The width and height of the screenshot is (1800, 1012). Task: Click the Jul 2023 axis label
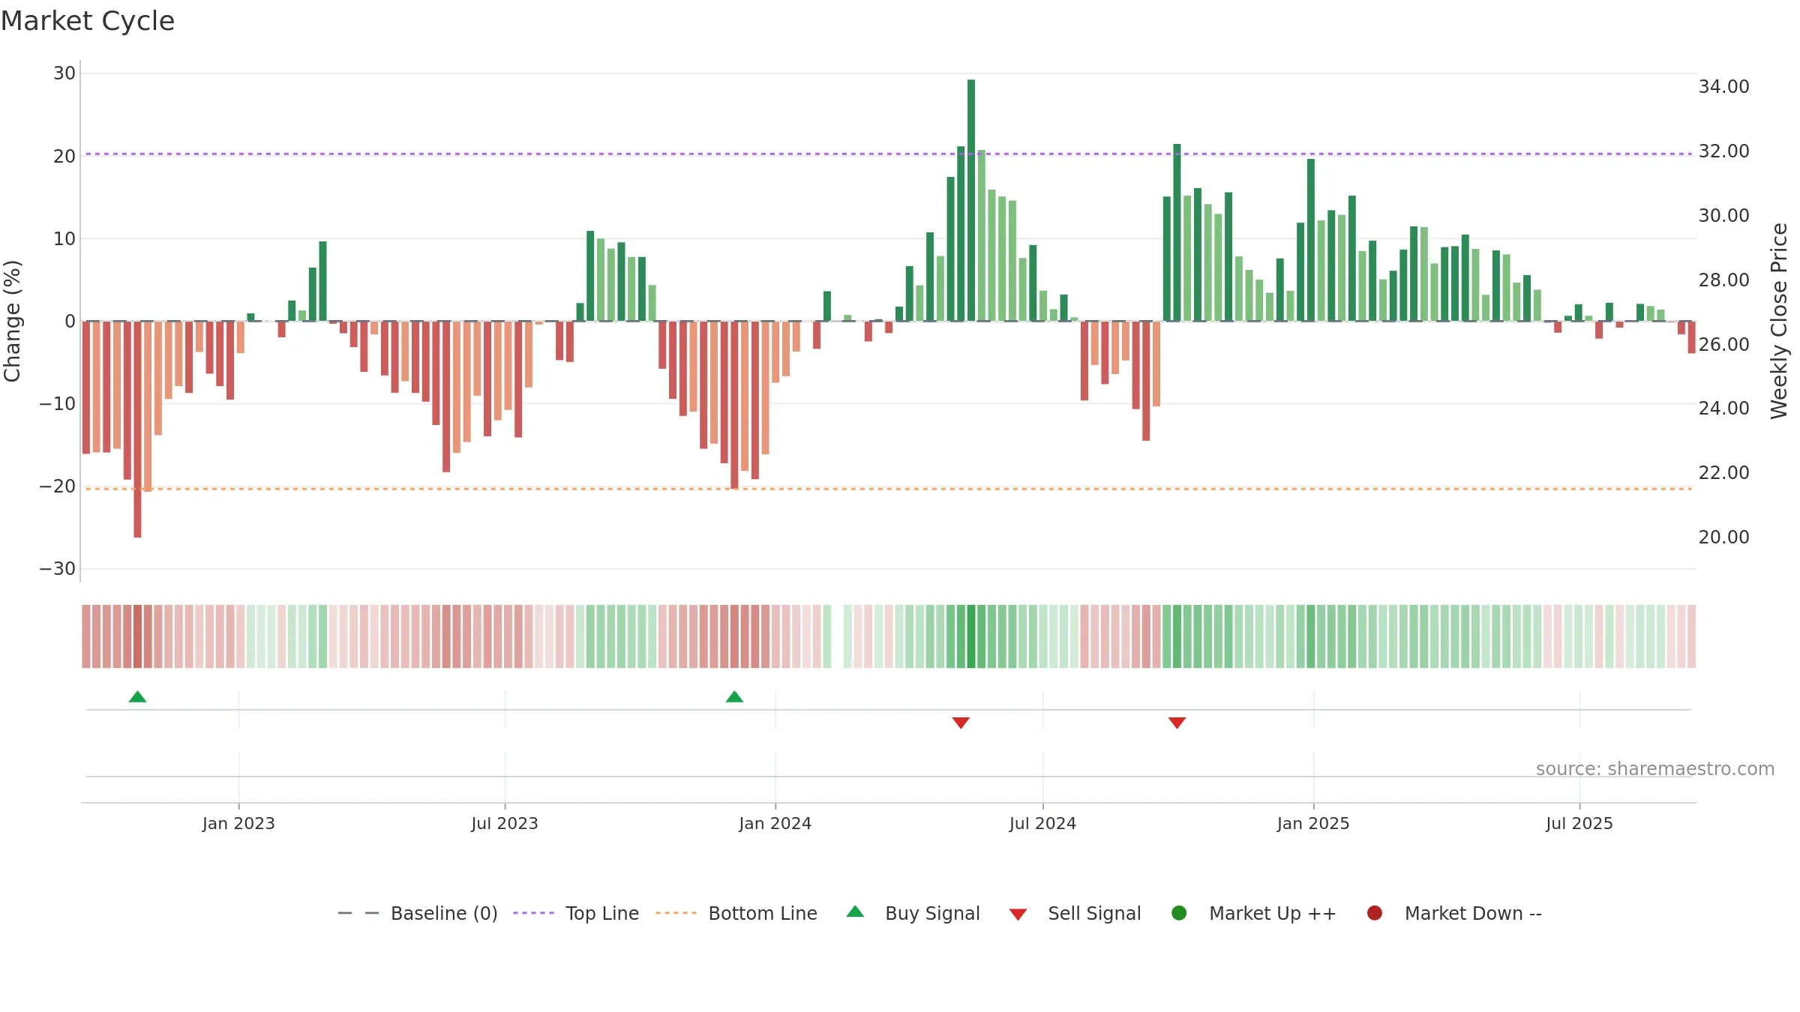(x=505, y=823)
